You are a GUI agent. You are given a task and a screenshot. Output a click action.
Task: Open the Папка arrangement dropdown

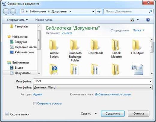click(139, 30)
